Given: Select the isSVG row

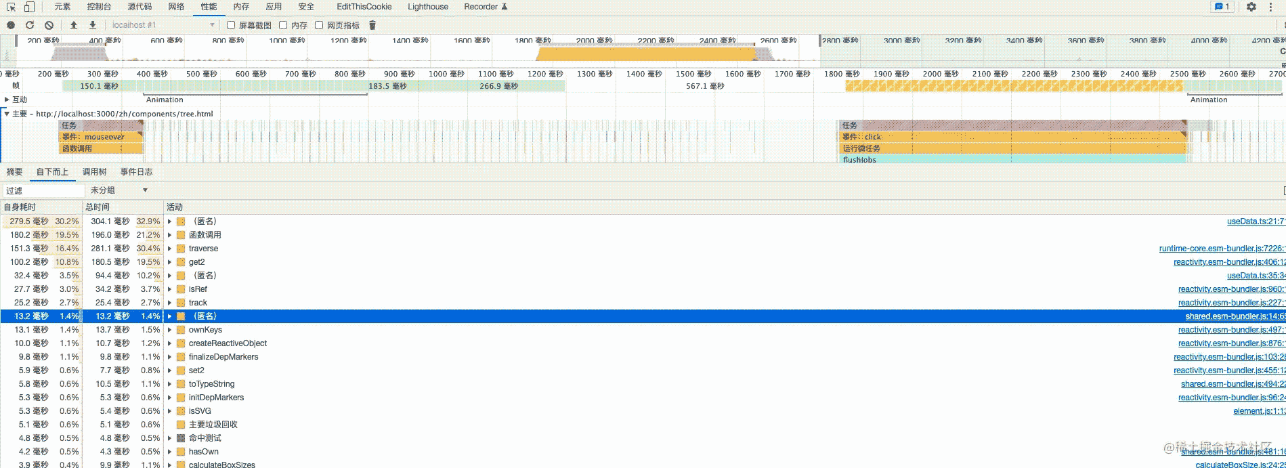Looking at the screenshot, I should [643, 411].
